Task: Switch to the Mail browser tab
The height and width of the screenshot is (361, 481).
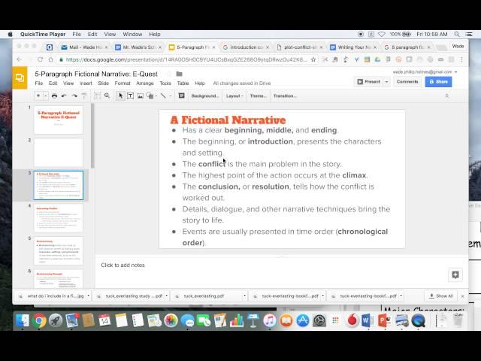Action: [85, 47]
